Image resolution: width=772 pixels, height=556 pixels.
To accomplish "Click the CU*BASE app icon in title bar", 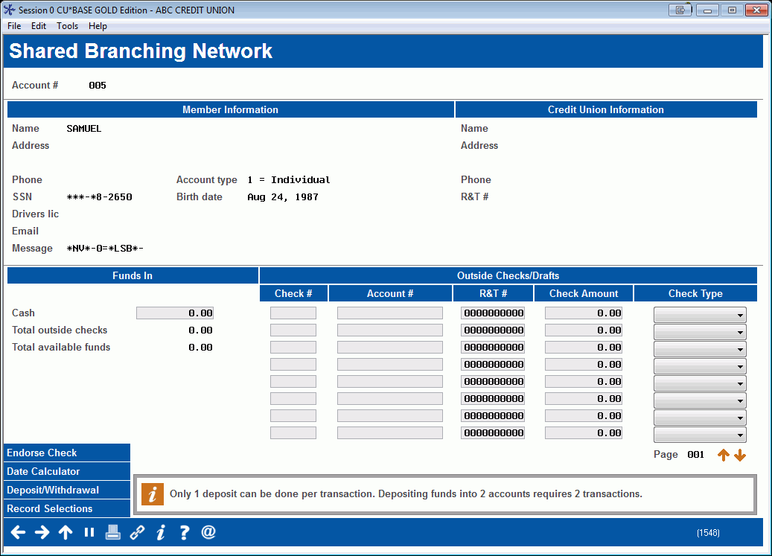I will pyautogui.click(x=10, y=10).
